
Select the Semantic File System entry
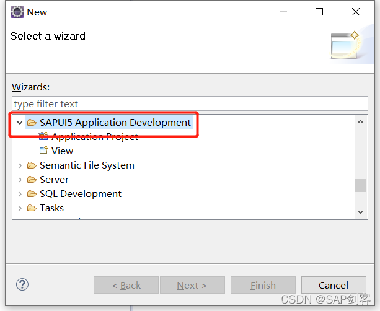tap(87, 165)
